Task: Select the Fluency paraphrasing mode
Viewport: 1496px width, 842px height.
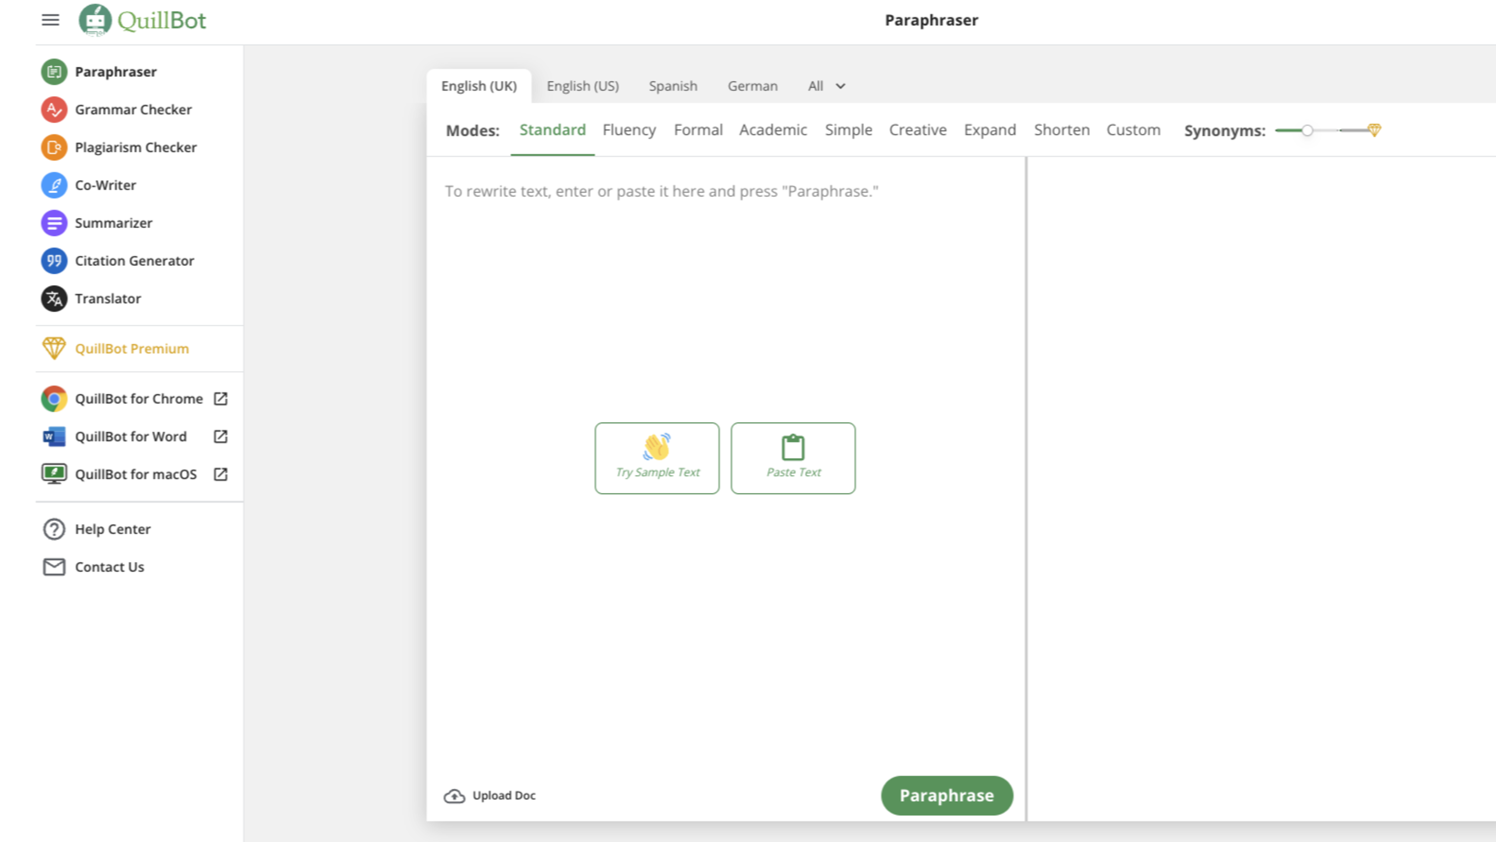Action: (x=629, y=129)
